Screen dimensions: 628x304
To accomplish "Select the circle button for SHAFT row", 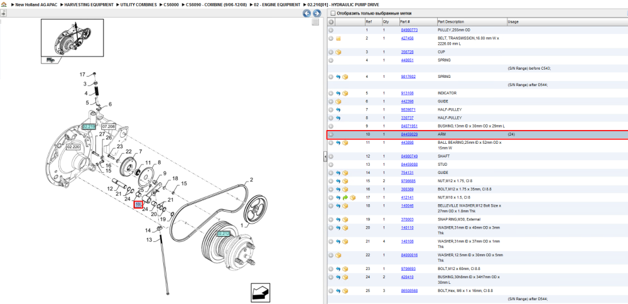I will pyautogui.click(x=331, y=156).
